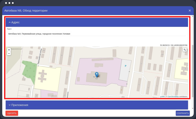196x119 pixels.
Task: Click the coordinates text 53.9829215
Action: tap(165, 45)
